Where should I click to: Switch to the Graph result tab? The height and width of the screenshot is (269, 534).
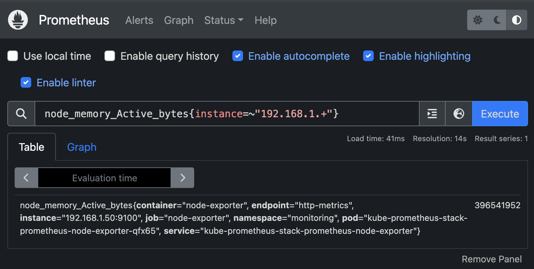coord(82,147)
